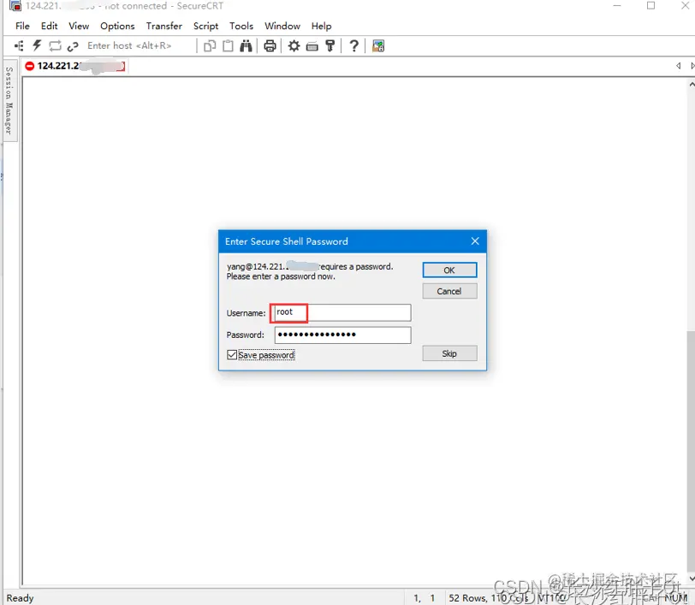Click the Public Key Assistant key icon
The image size is (695, 605).
click(x=330, y=45)
